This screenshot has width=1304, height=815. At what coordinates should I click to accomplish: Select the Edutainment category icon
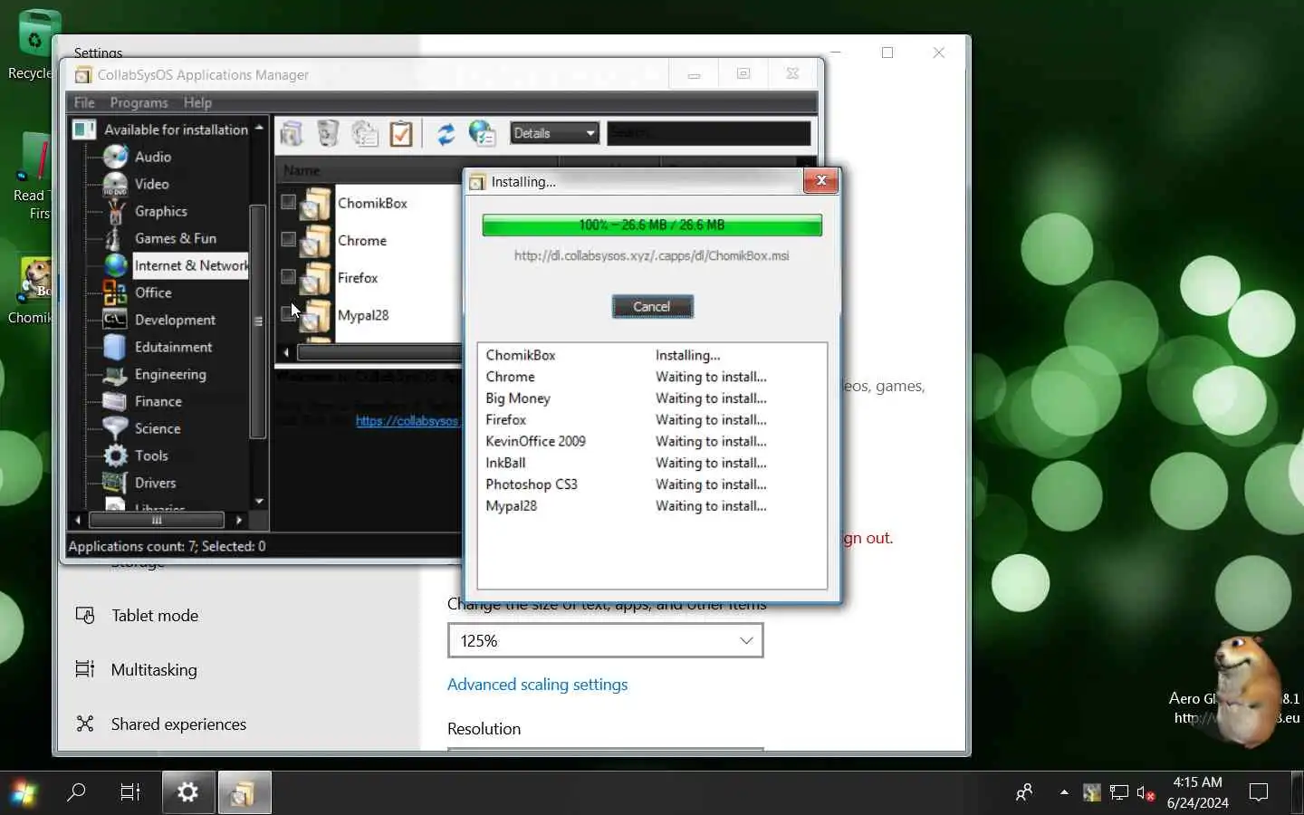(x=115, y=347)
